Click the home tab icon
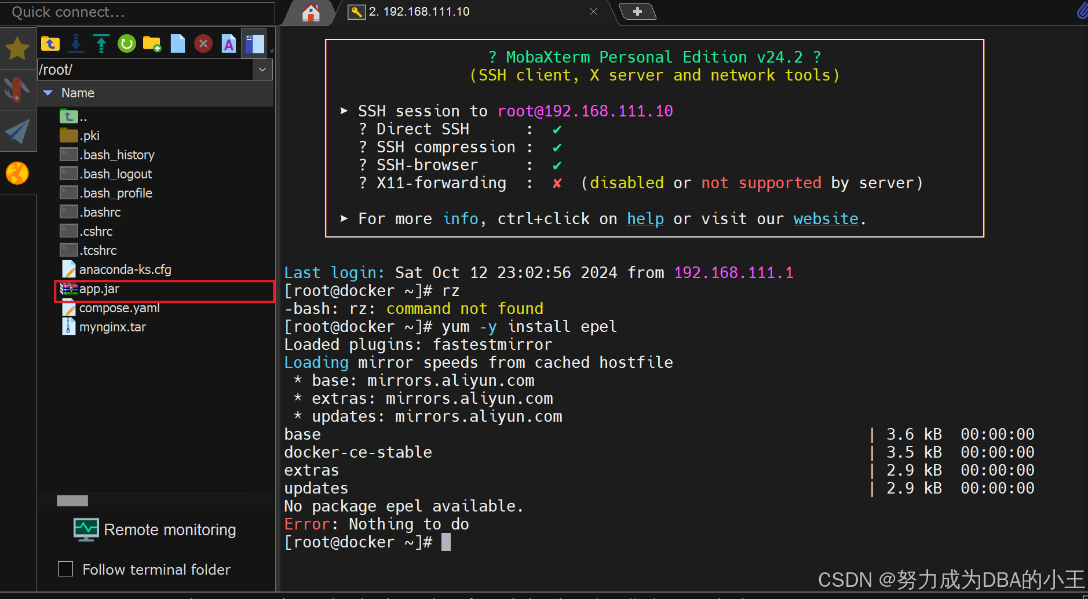This screenshot has height=599, width=1088. (x=311, y=12)
